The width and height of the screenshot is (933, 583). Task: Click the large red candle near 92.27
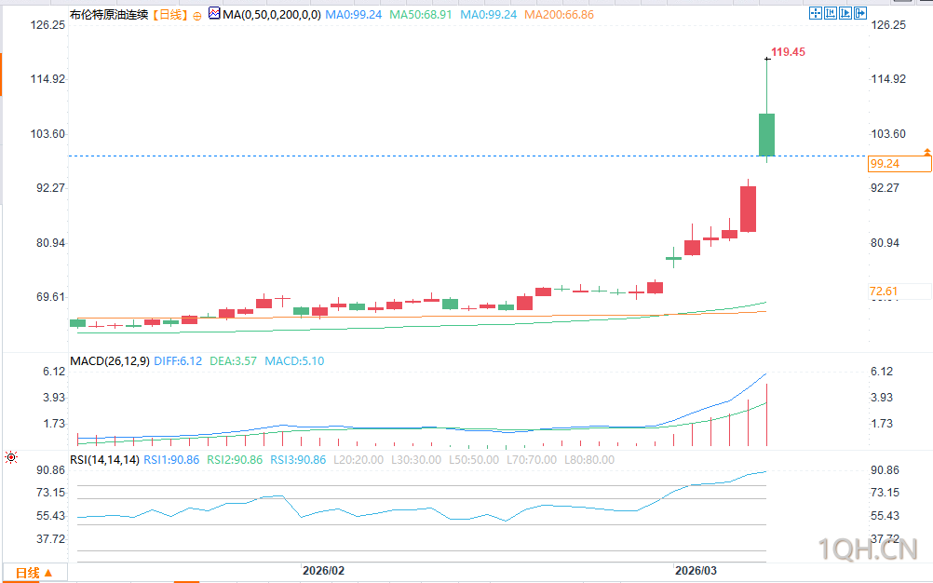tap(748, 209)
